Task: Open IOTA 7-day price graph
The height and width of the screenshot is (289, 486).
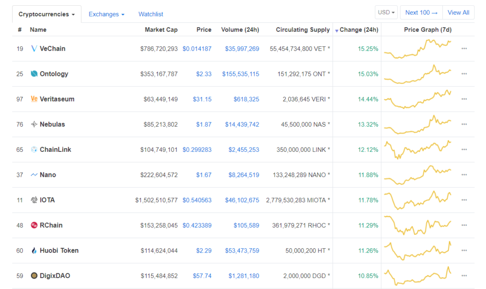Action: click(418, 200)
